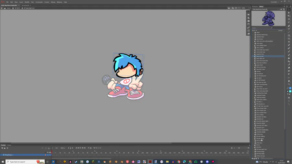Click the Play button in timeline
The height and width of the screenshot is (164, 292).
[x=80, y=148]
